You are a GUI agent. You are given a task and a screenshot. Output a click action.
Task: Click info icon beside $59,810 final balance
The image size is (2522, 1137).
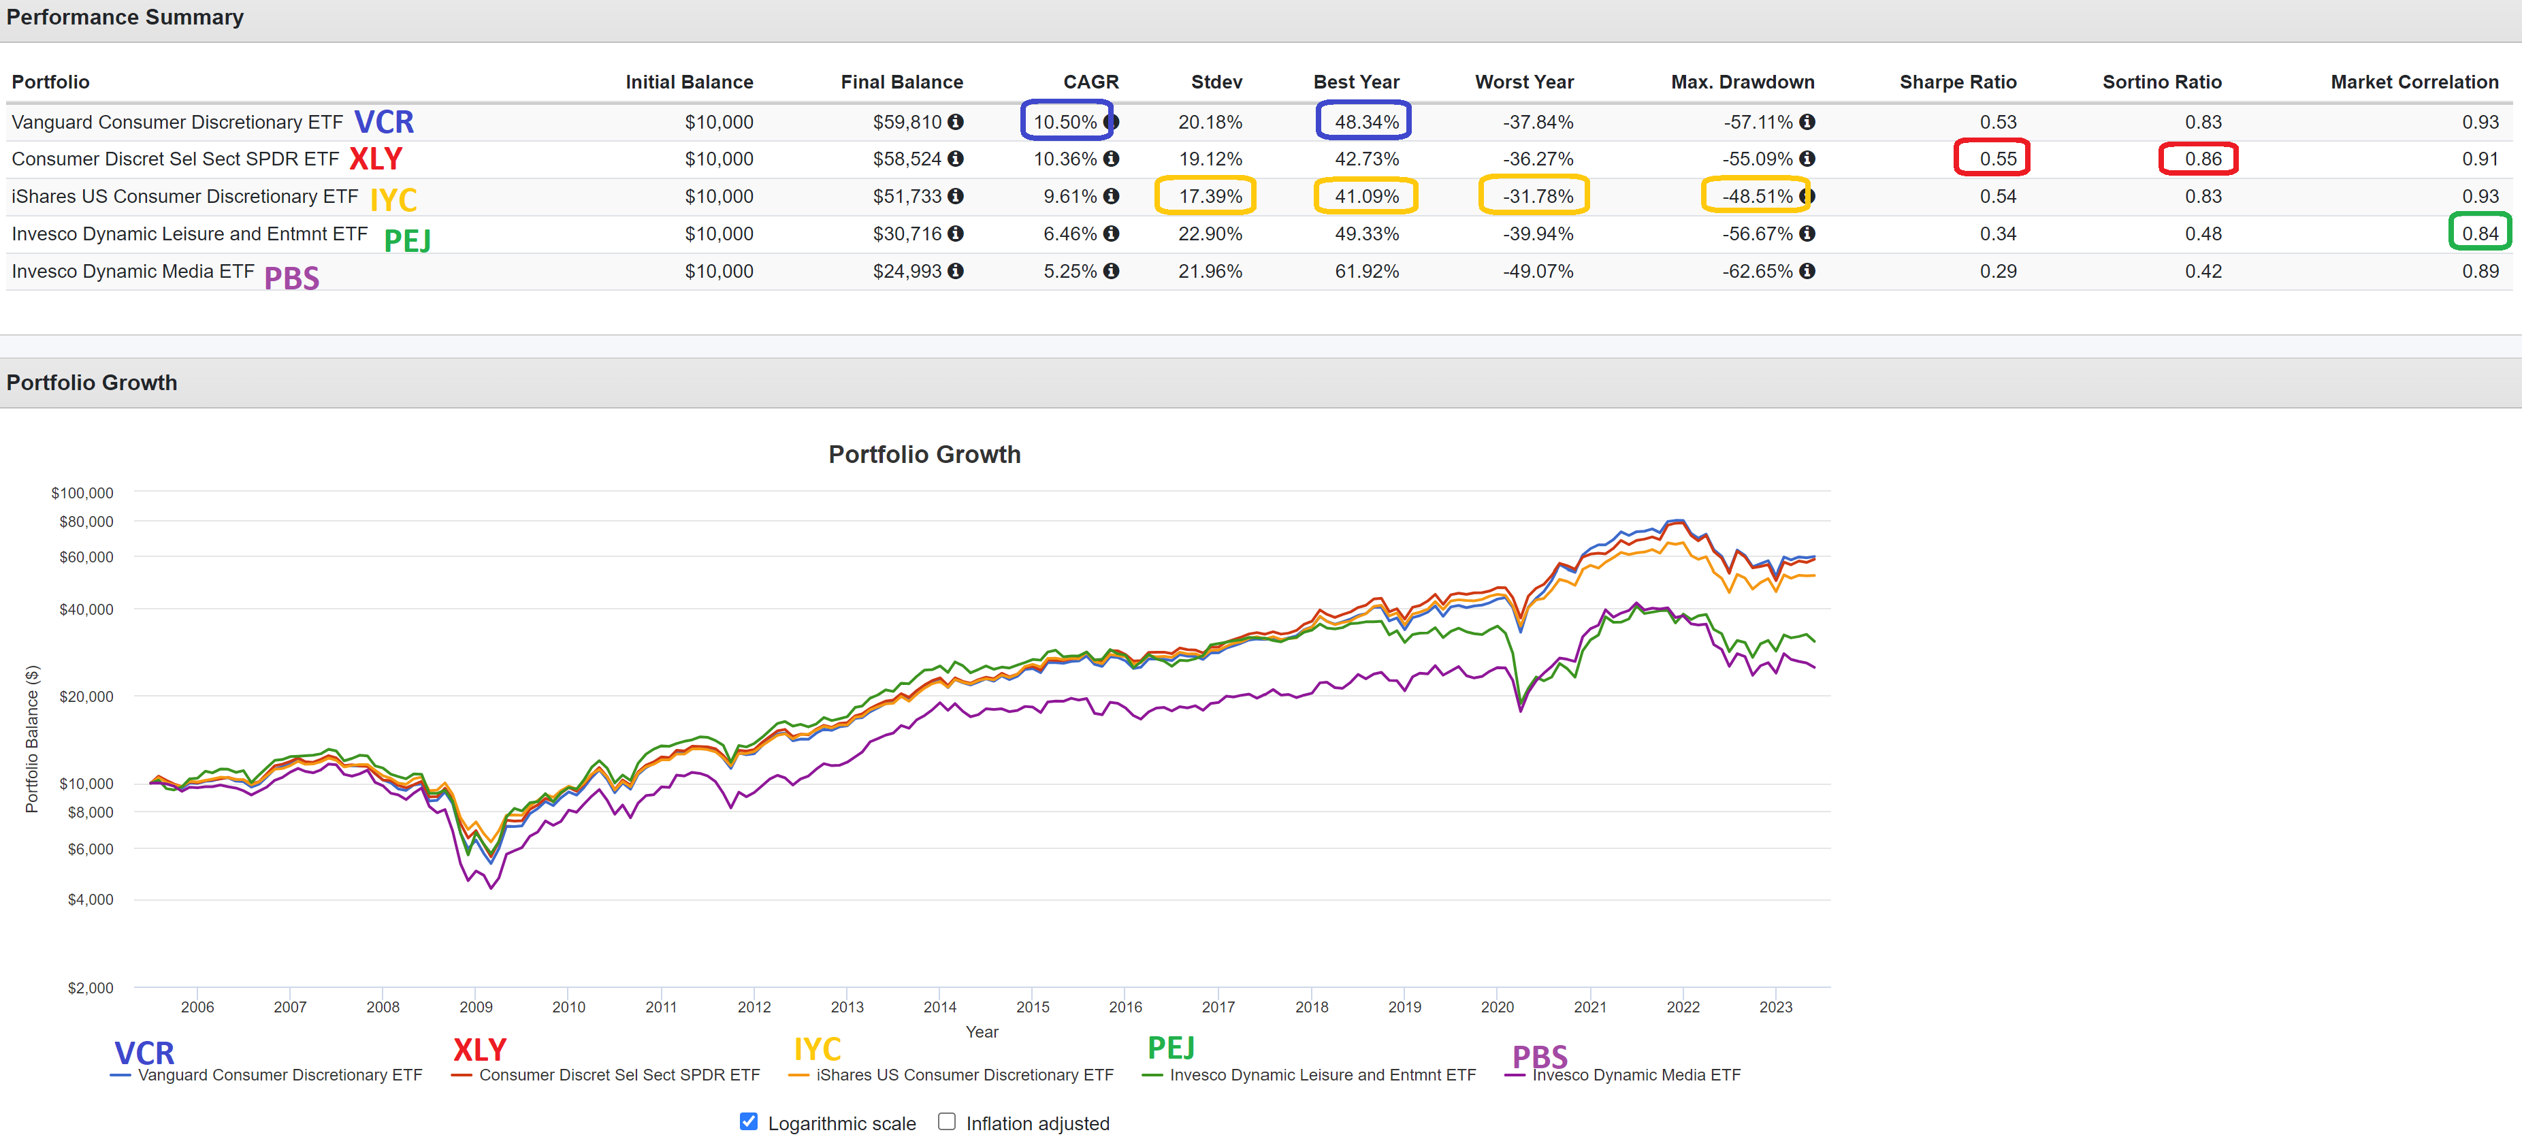click(x=956, y=121)
